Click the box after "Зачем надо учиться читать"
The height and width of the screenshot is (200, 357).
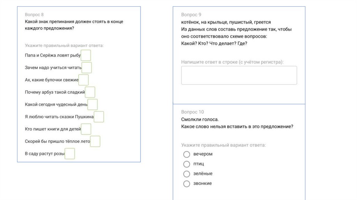86,68
